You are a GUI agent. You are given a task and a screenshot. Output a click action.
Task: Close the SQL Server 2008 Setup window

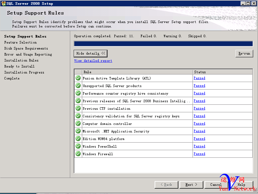254,3
